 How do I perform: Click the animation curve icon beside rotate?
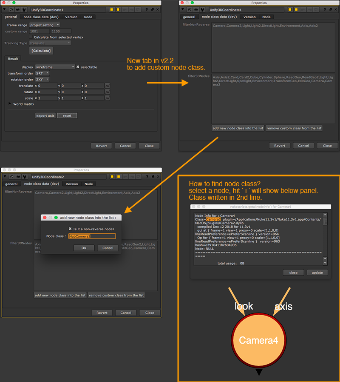pos(107,92)
